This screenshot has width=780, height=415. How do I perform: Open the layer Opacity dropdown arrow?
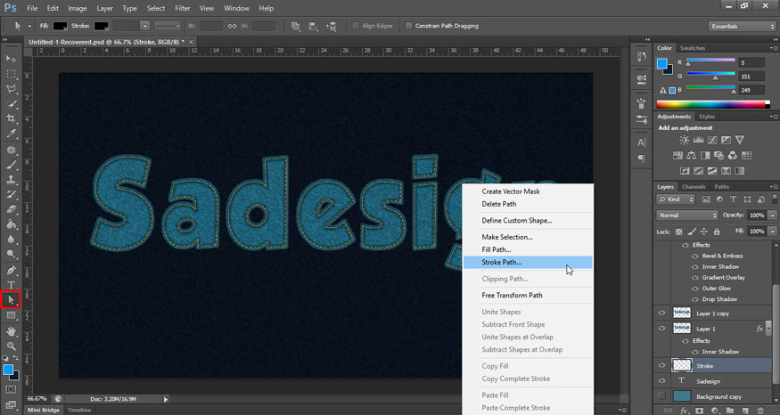tap(773, 216)
